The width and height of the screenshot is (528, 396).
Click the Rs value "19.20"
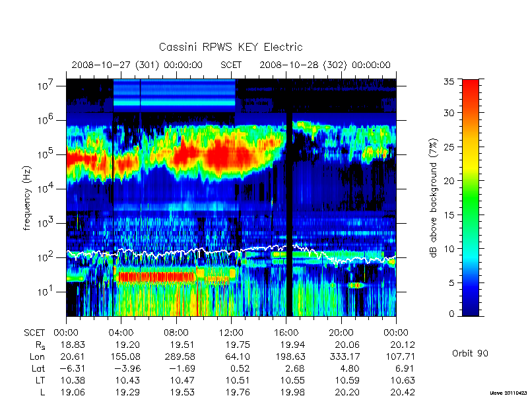[127, 345]
